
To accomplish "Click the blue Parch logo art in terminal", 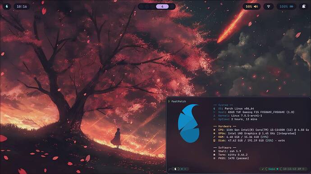I will tap(188, 124).
